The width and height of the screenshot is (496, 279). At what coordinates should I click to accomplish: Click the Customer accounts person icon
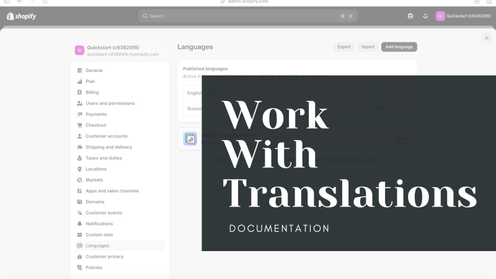click(79, 136)
